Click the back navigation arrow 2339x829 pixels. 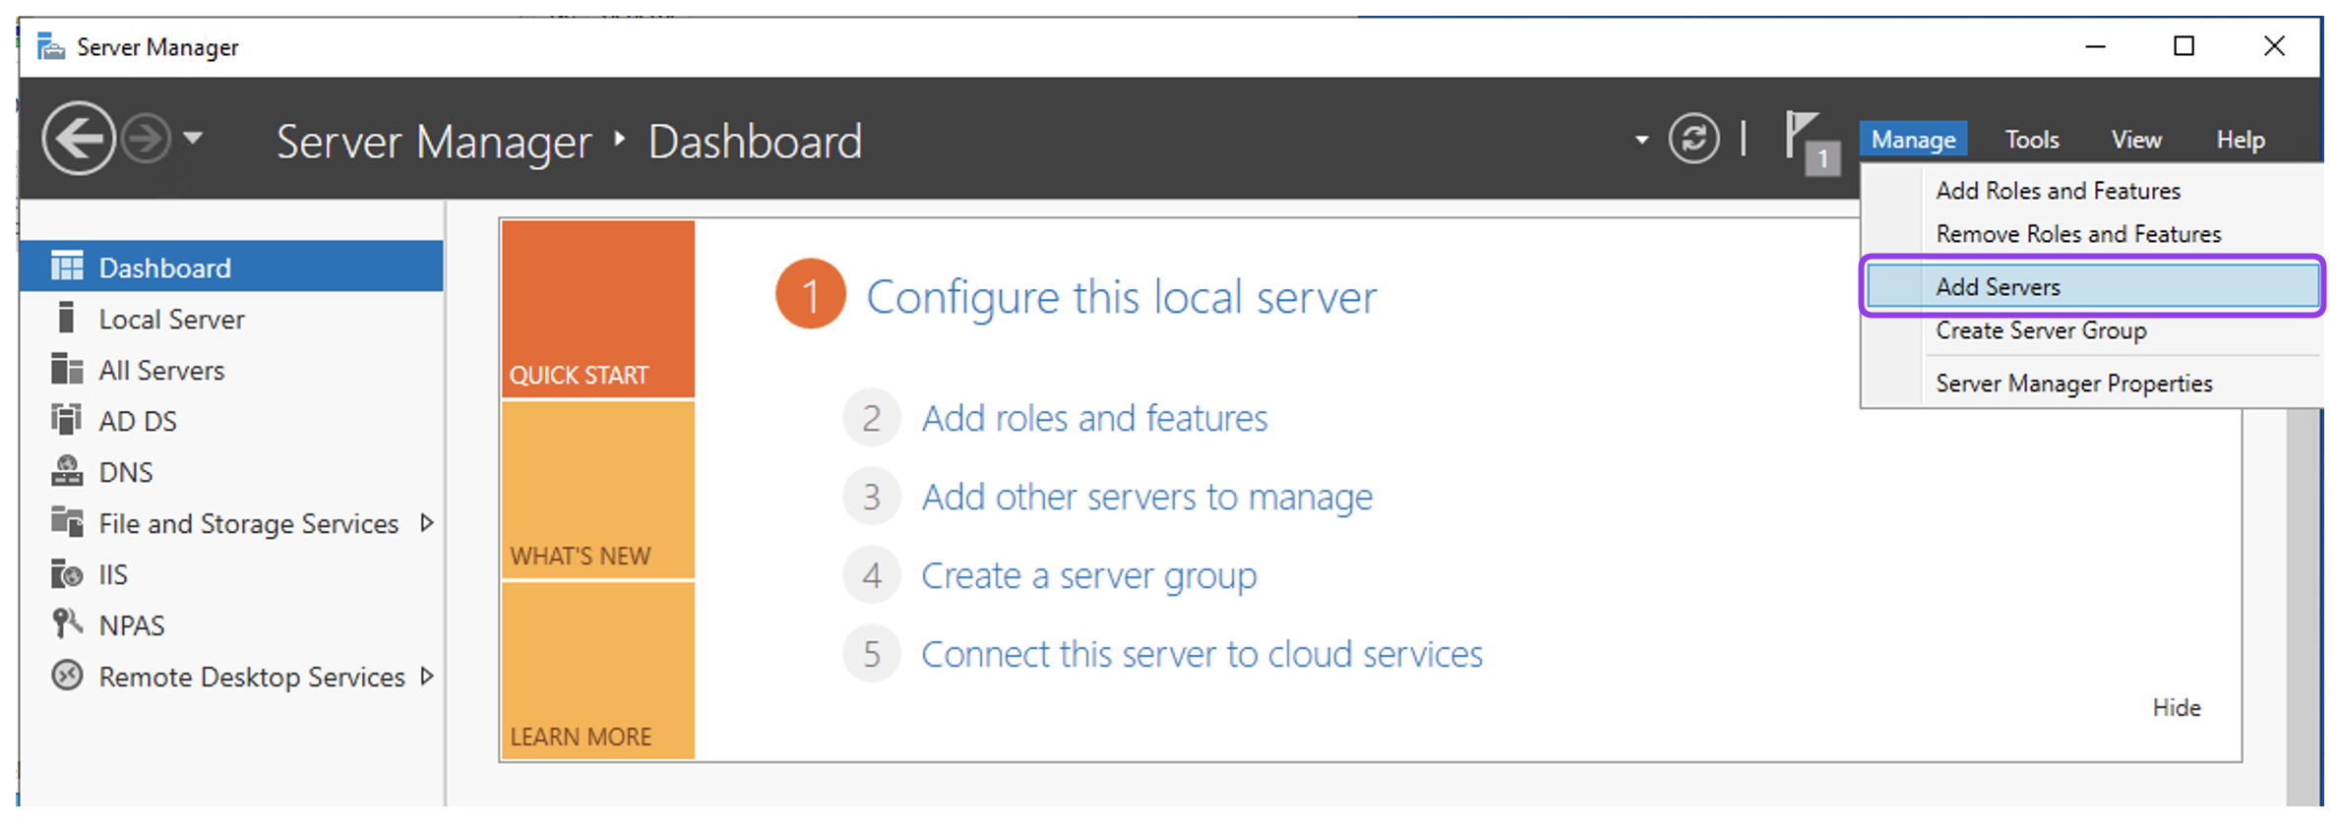78,139
